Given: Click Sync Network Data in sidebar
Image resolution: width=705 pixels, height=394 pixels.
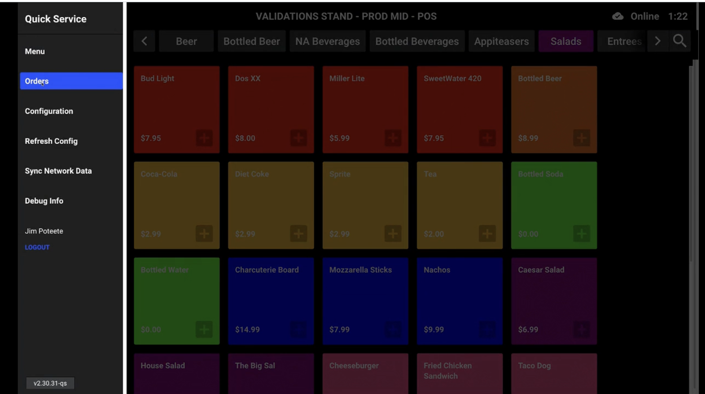Looking at the screenshot, I should tap(71, 171).
